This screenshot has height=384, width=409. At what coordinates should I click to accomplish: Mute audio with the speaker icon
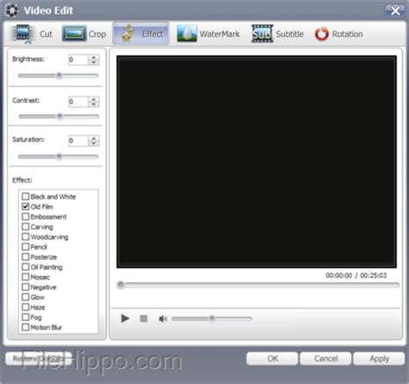point(162,318)
